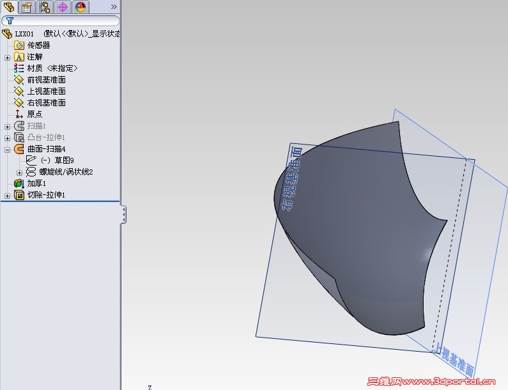The width and height of the screenshot is (508, 390).
Task: Select the 传感器 sensors folder icon
Action: point(19,45)
